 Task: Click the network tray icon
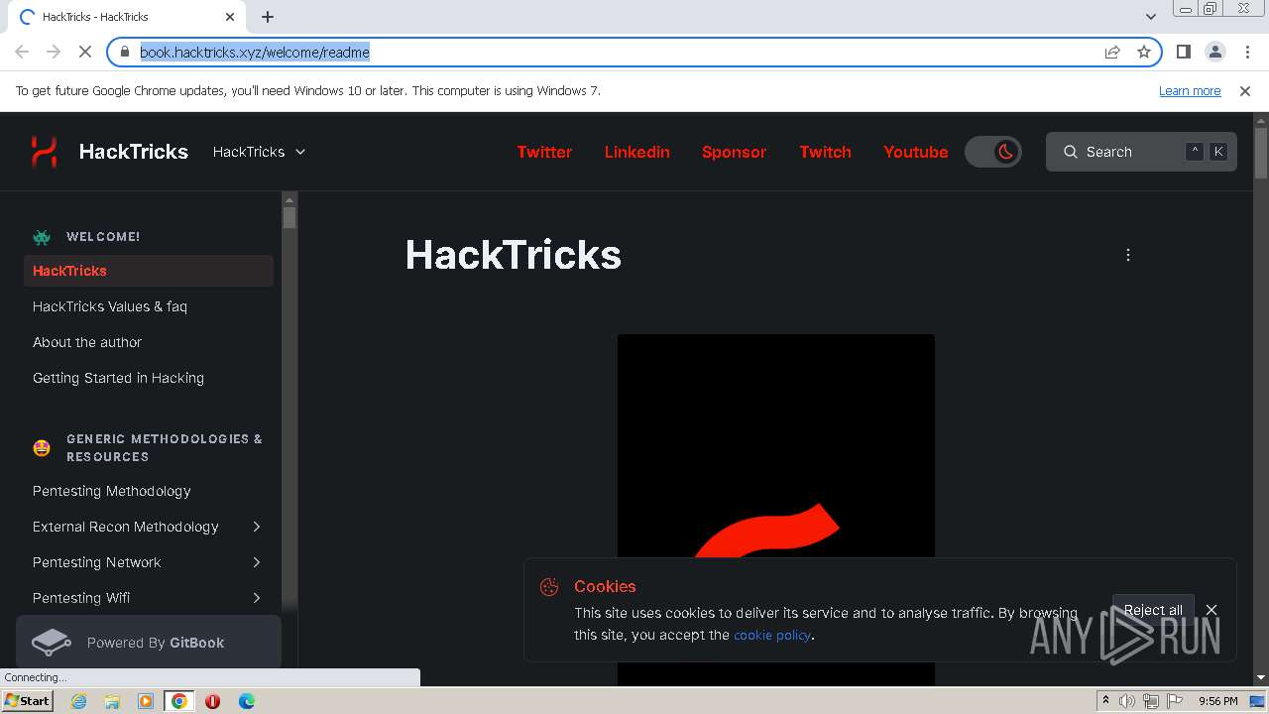[x=1150, y=701]
